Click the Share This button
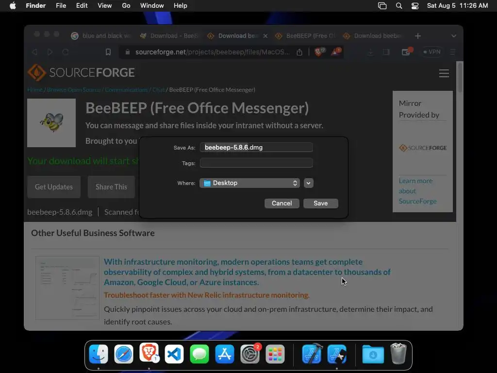Viewport: 497px width, 373px height. tap(111, 187)
